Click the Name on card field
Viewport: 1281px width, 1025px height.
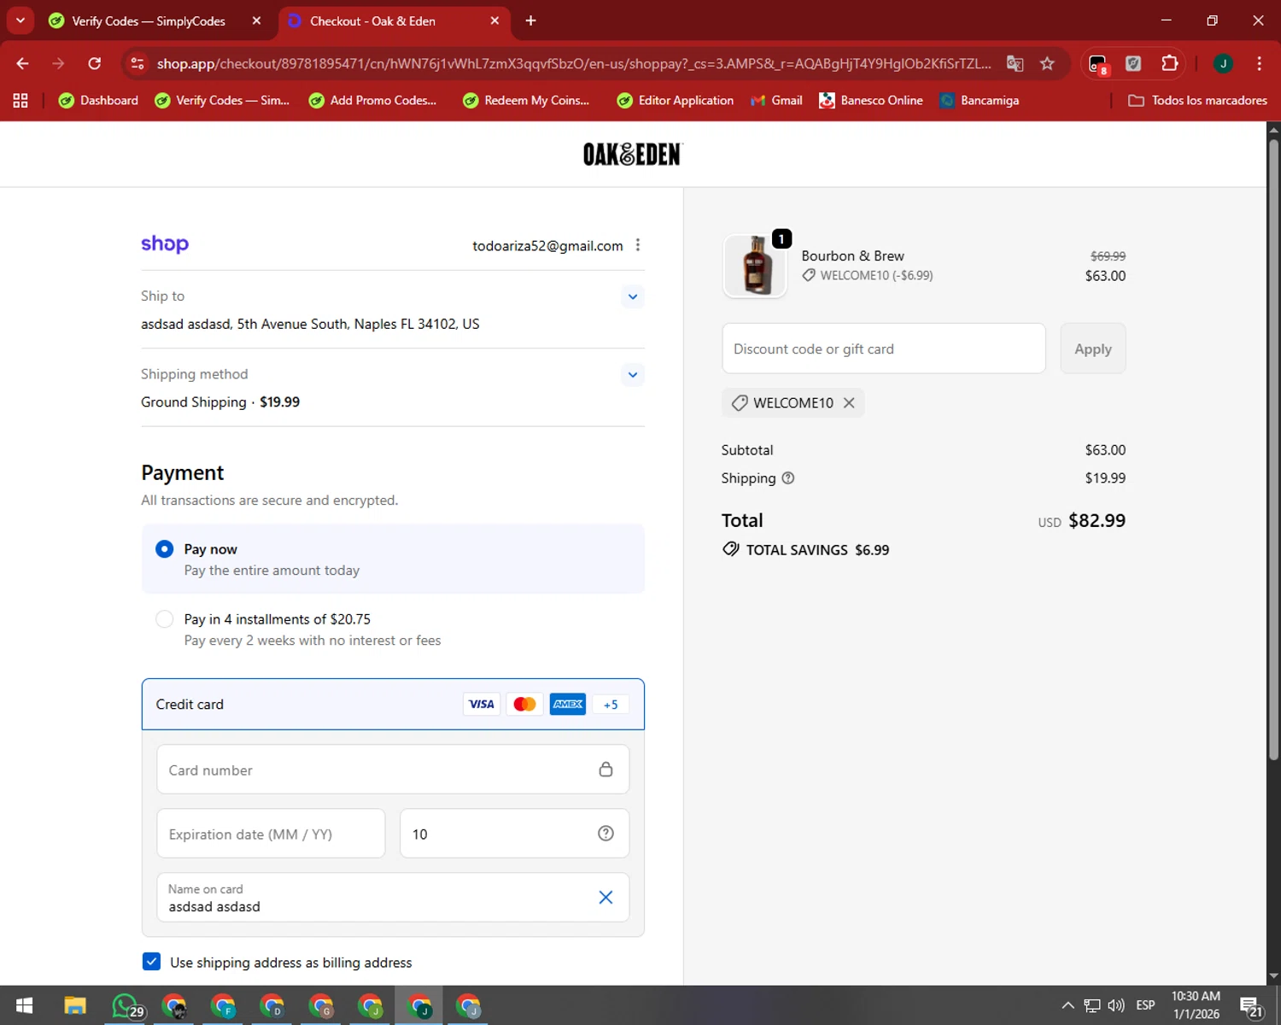coord(393,898)
